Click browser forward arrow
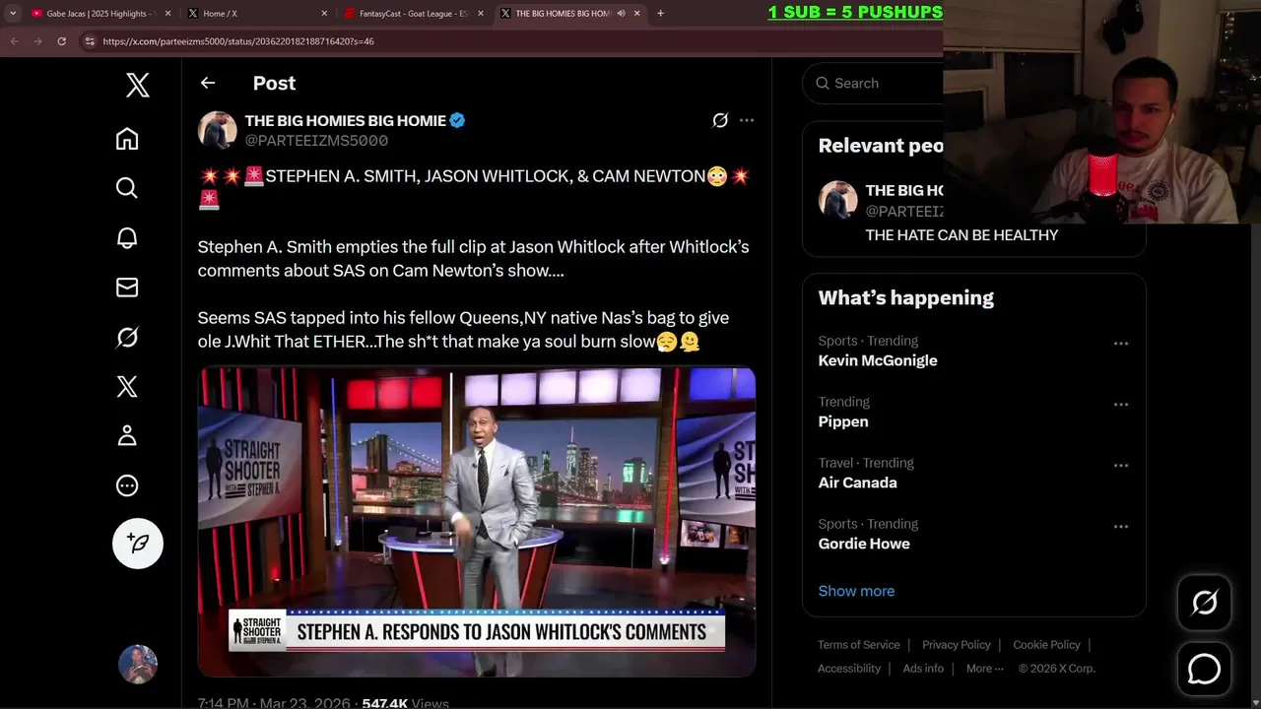 pos(37,41)
